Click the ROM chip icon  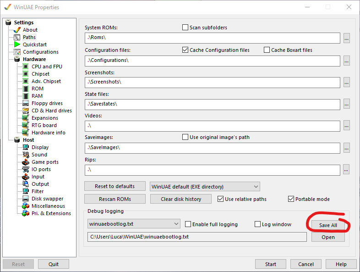click(26, 89)
